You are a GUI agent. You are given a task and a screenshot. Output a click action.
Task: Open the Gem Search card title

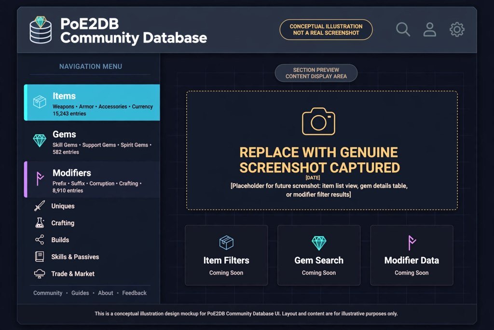click(319, 260)
